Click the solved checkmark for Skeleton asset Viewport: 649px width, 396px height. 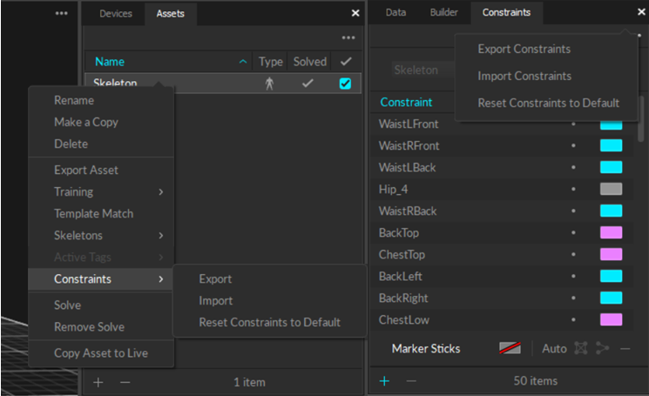307,84
